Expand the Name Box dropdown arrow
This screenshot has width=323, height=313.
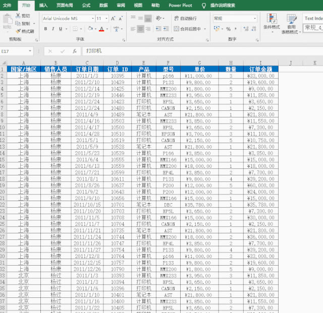(x=31, y=51)
